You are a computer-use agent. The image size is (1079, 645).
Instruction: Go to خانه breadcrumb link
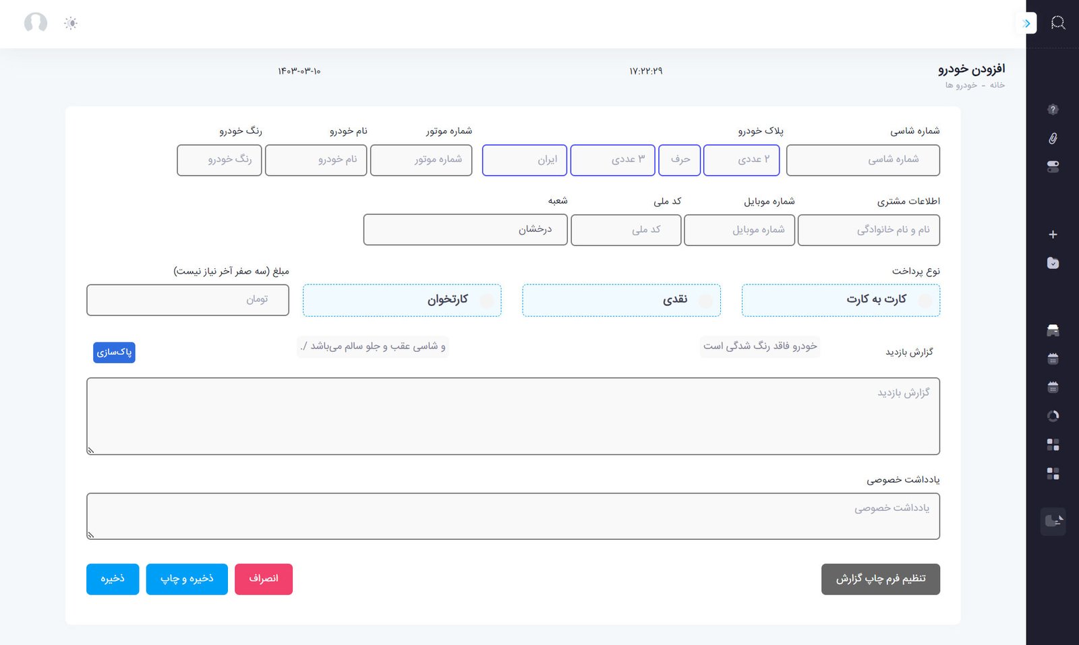point(997,85)
